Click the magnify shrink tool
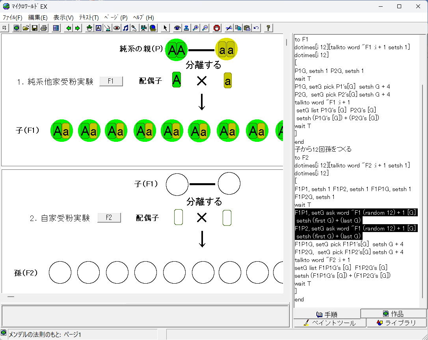The width and height of the screenshot is (428, 340). [x=205, y=28]
